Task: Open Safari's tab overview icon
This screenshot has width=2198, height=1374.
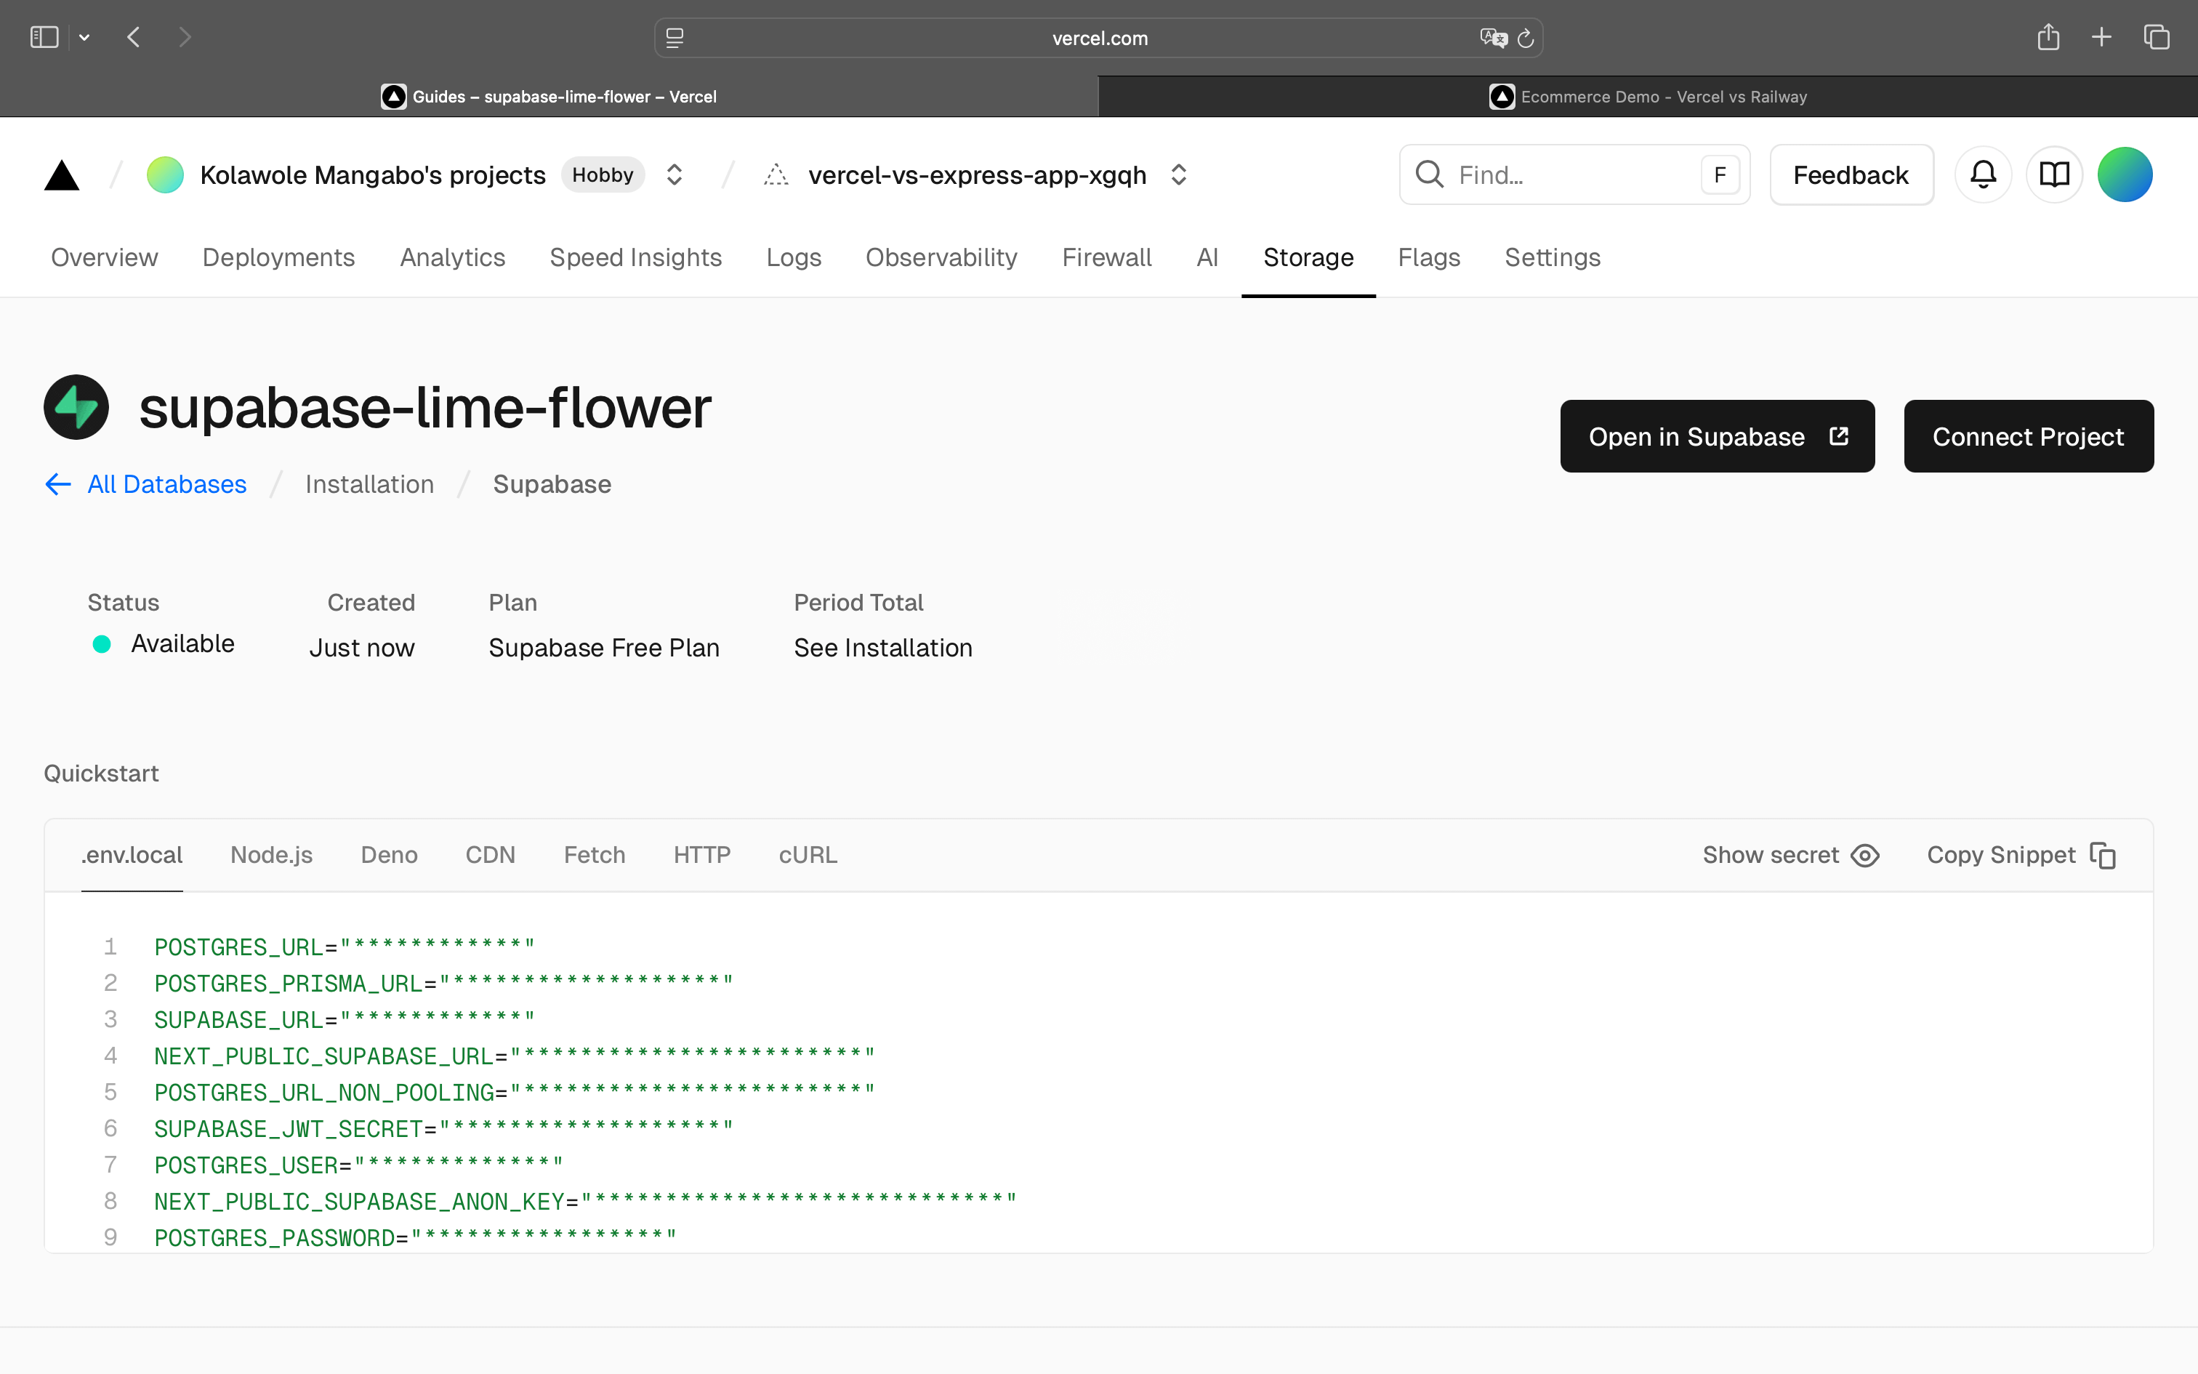Action: click(2157, 37)
